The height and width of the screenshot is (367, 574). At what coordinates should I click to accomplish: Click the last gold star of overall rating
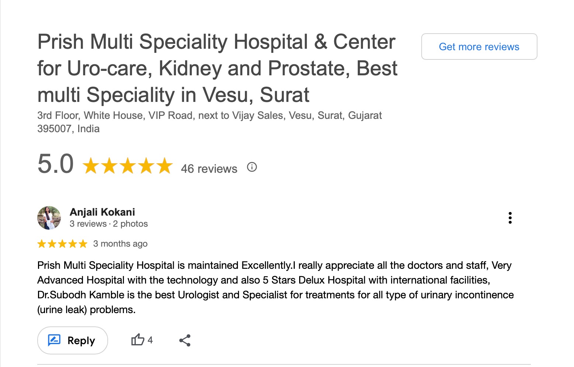pyautogui.click(x=165, y=166)
